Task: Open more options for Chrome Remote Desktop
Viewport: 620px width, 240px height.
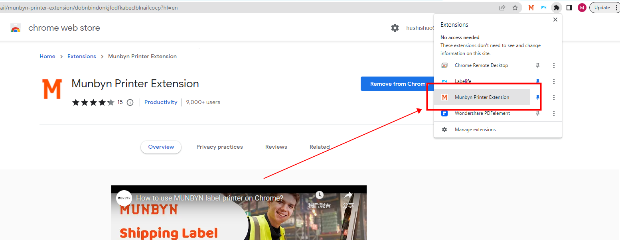Action: (x=554, y=65)
